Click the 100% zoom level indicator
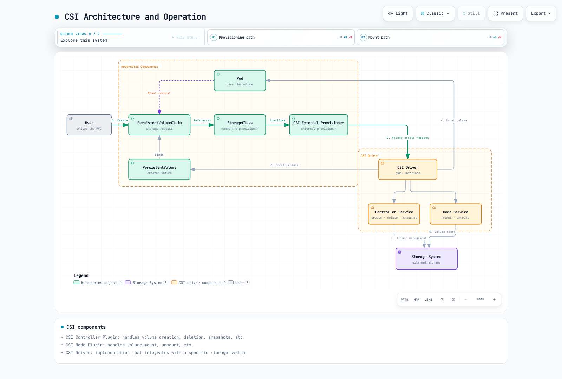Viewport: 562px width, 379px height. (480, 300)
